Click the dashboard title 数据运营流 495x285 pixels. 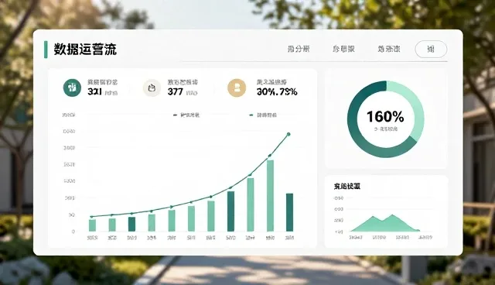coord(85,50)
